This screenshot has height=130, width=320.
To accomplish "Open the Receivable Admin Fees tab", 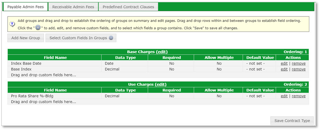I will click(x=73, y=7).
